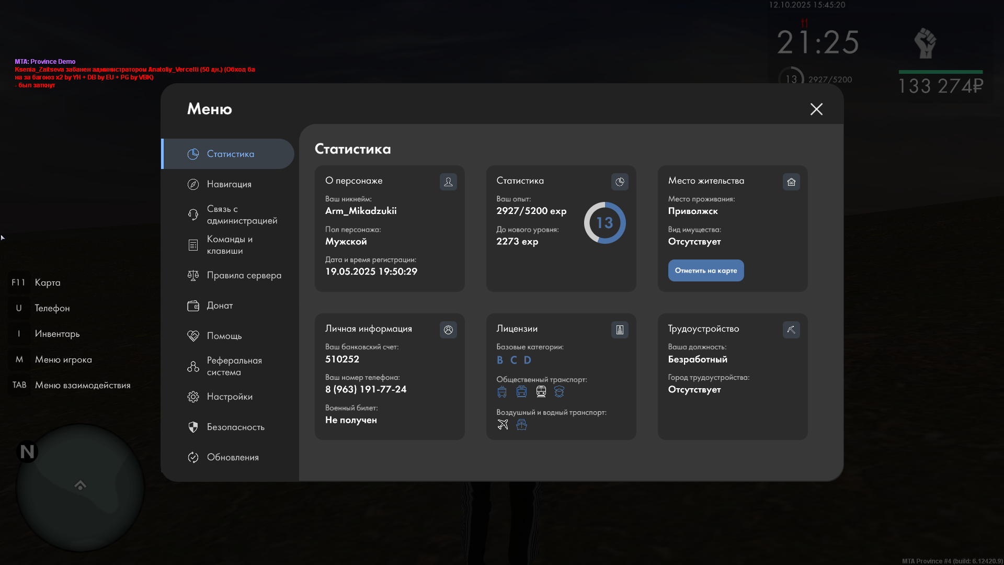Select the Донат menu item
The height and width of the screenshot is (565, 1004).
220,306
